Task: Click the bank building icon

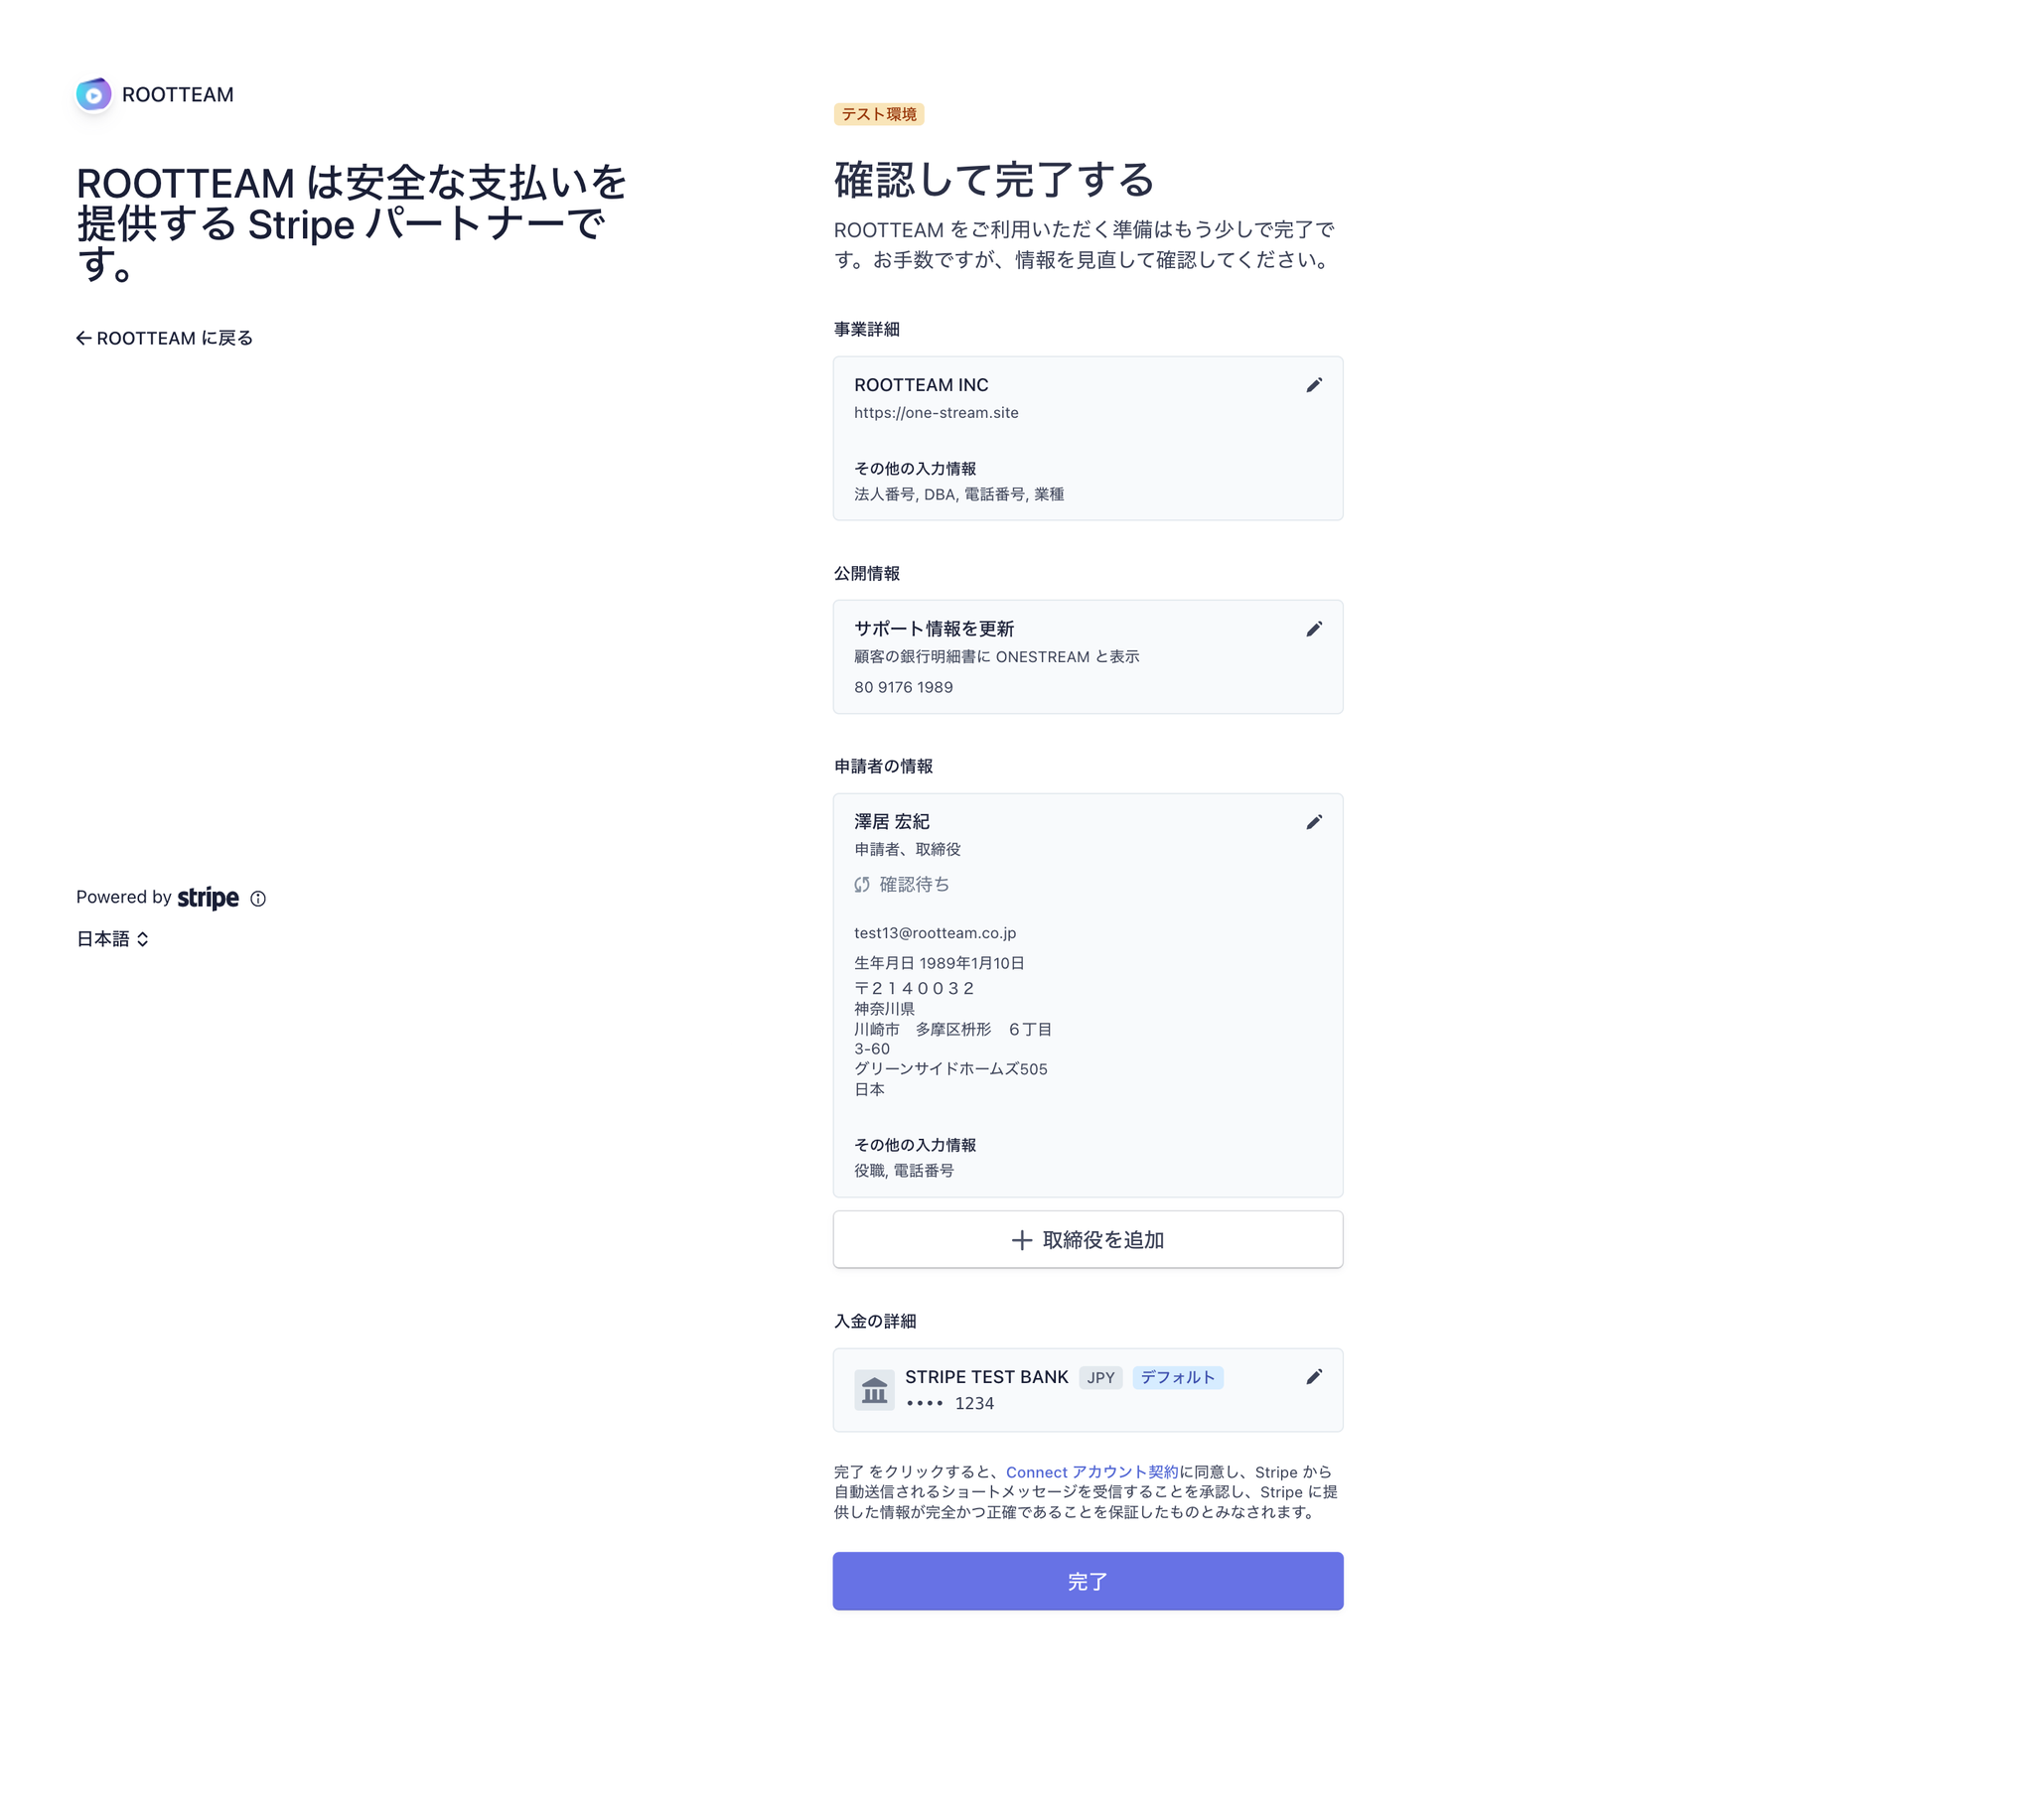Action: tap(873, 1389)
